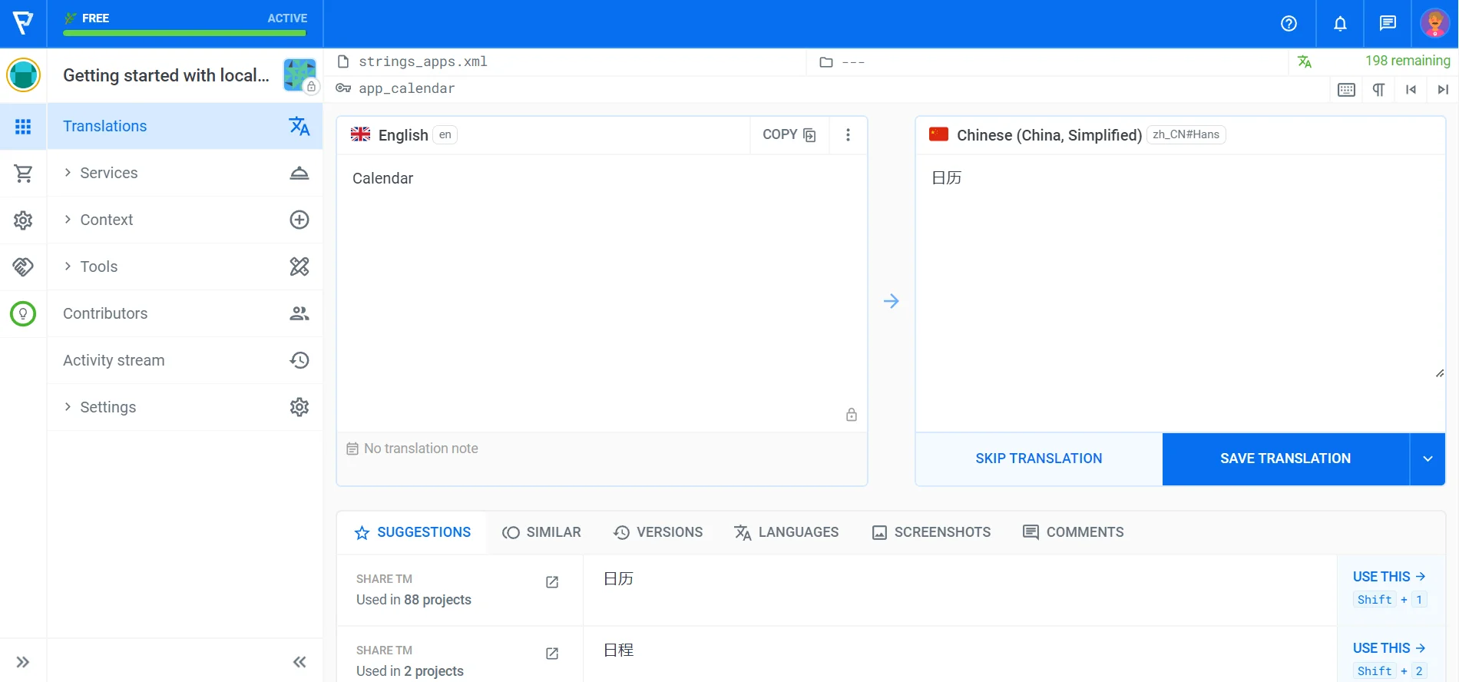Click the zh_CN#Hans locale badge
This screenshot has width=1459, height=682.
click(1186, 134)
